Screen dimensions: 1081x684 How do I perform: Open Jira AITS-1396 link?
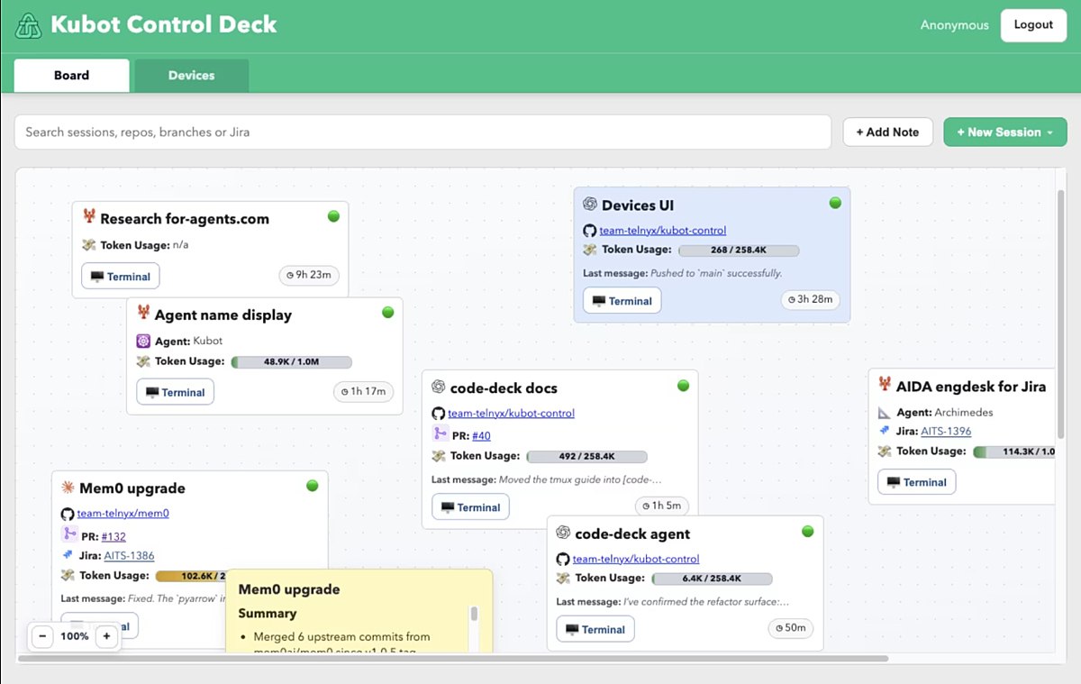(946, 432)
